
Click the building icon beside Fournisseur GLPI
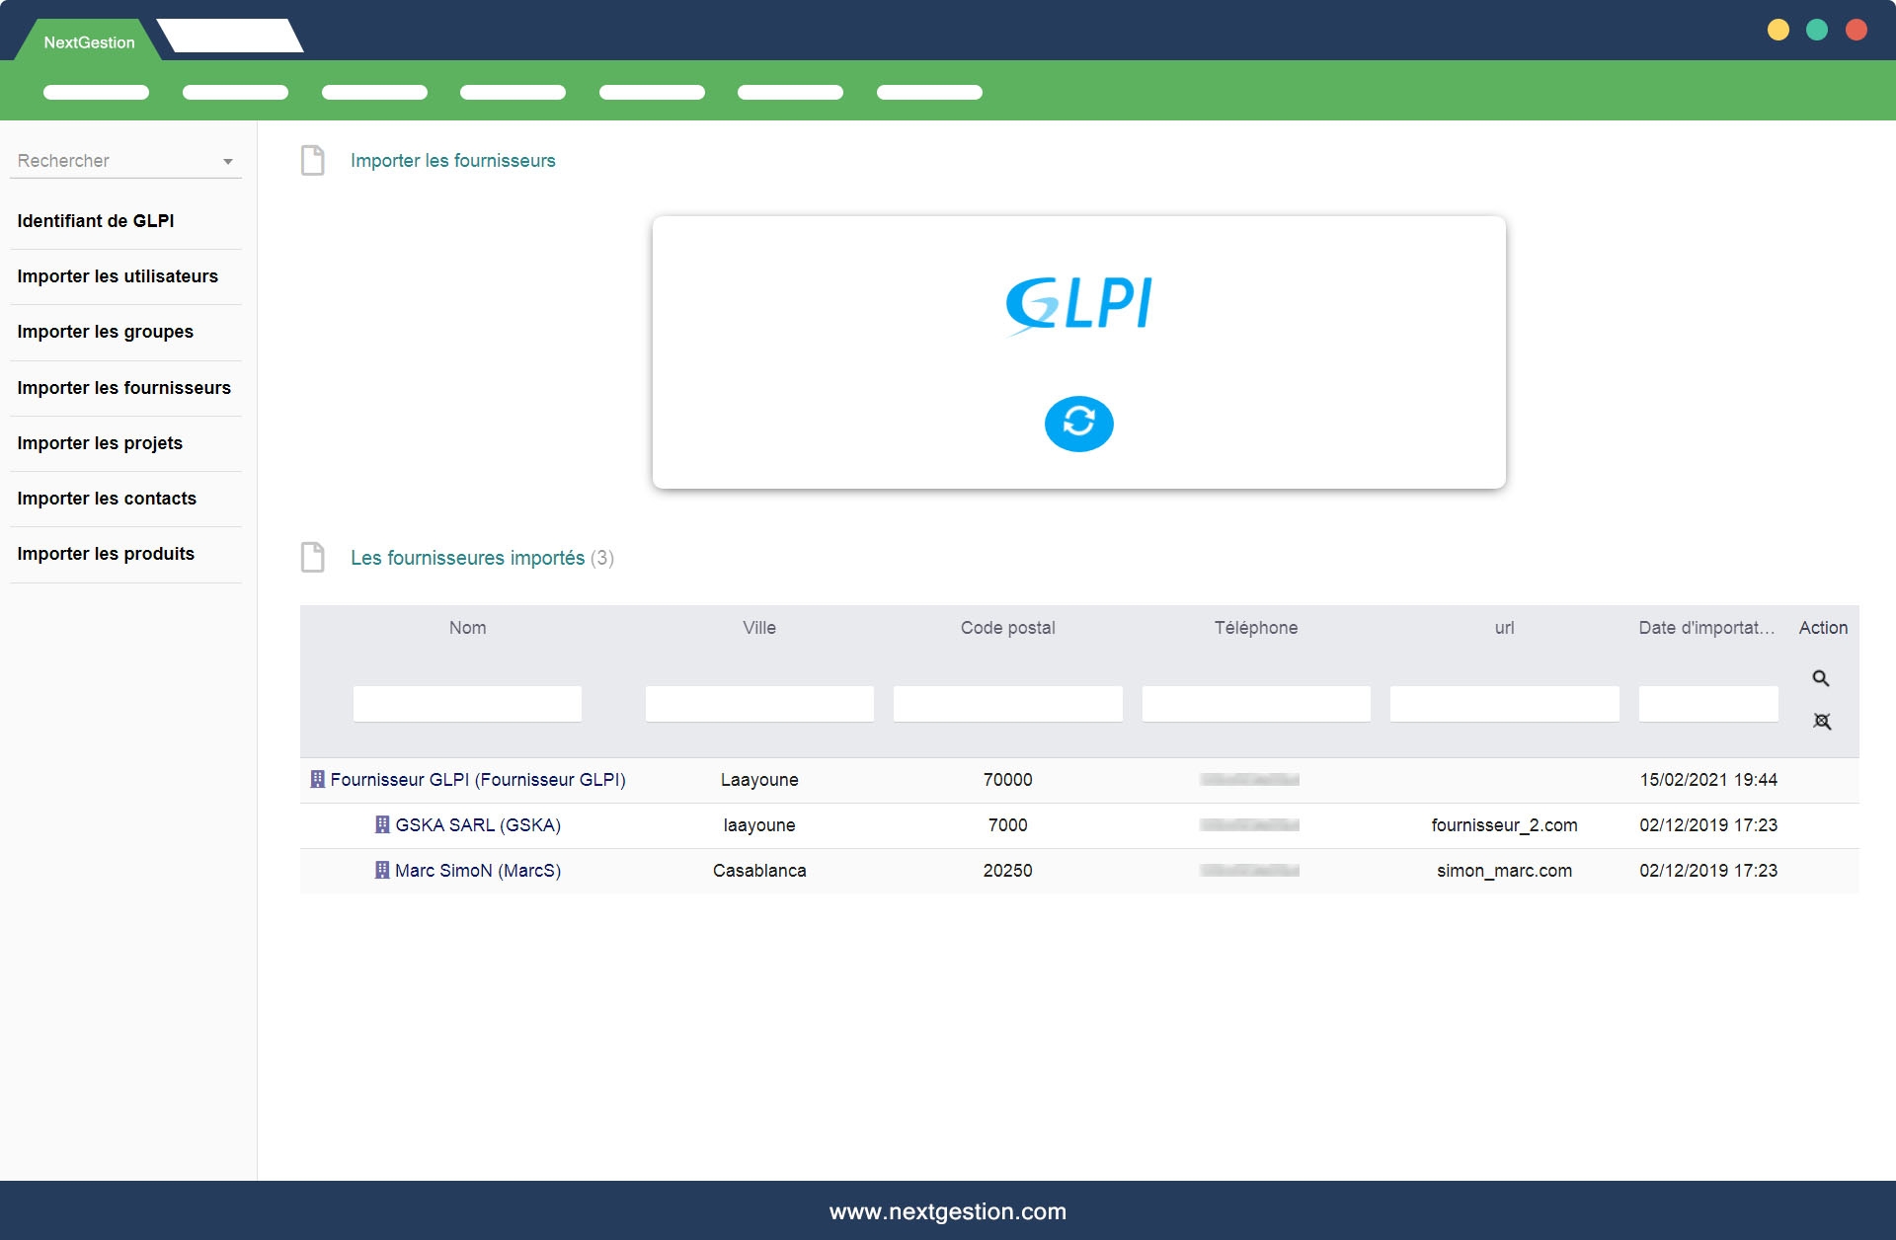click(318, 779)
